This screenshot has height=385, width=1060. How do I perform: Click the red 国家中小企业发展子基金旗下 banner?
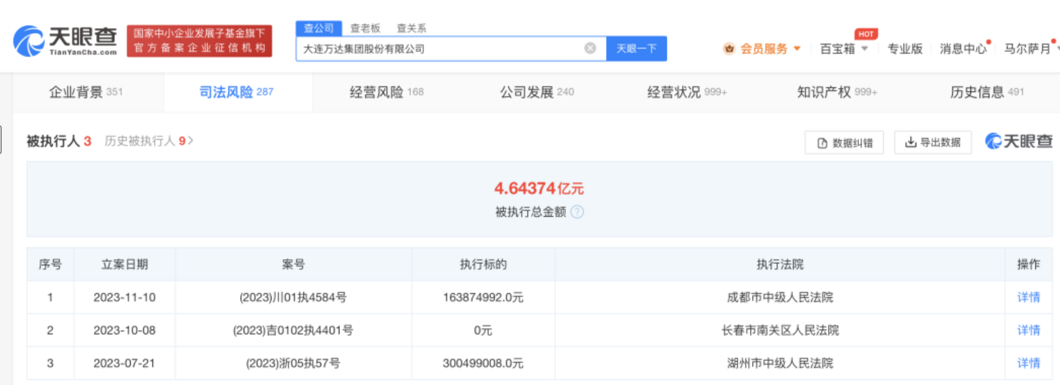pos(199,40)
